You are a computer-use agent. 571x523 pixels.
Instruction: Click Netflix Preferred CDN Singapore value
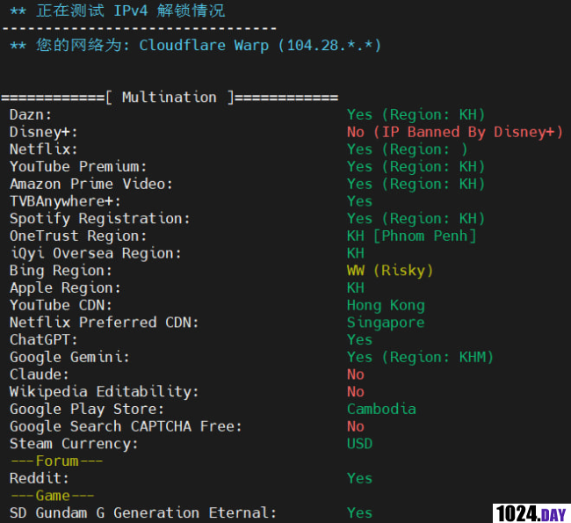click(x=386, y=323)
